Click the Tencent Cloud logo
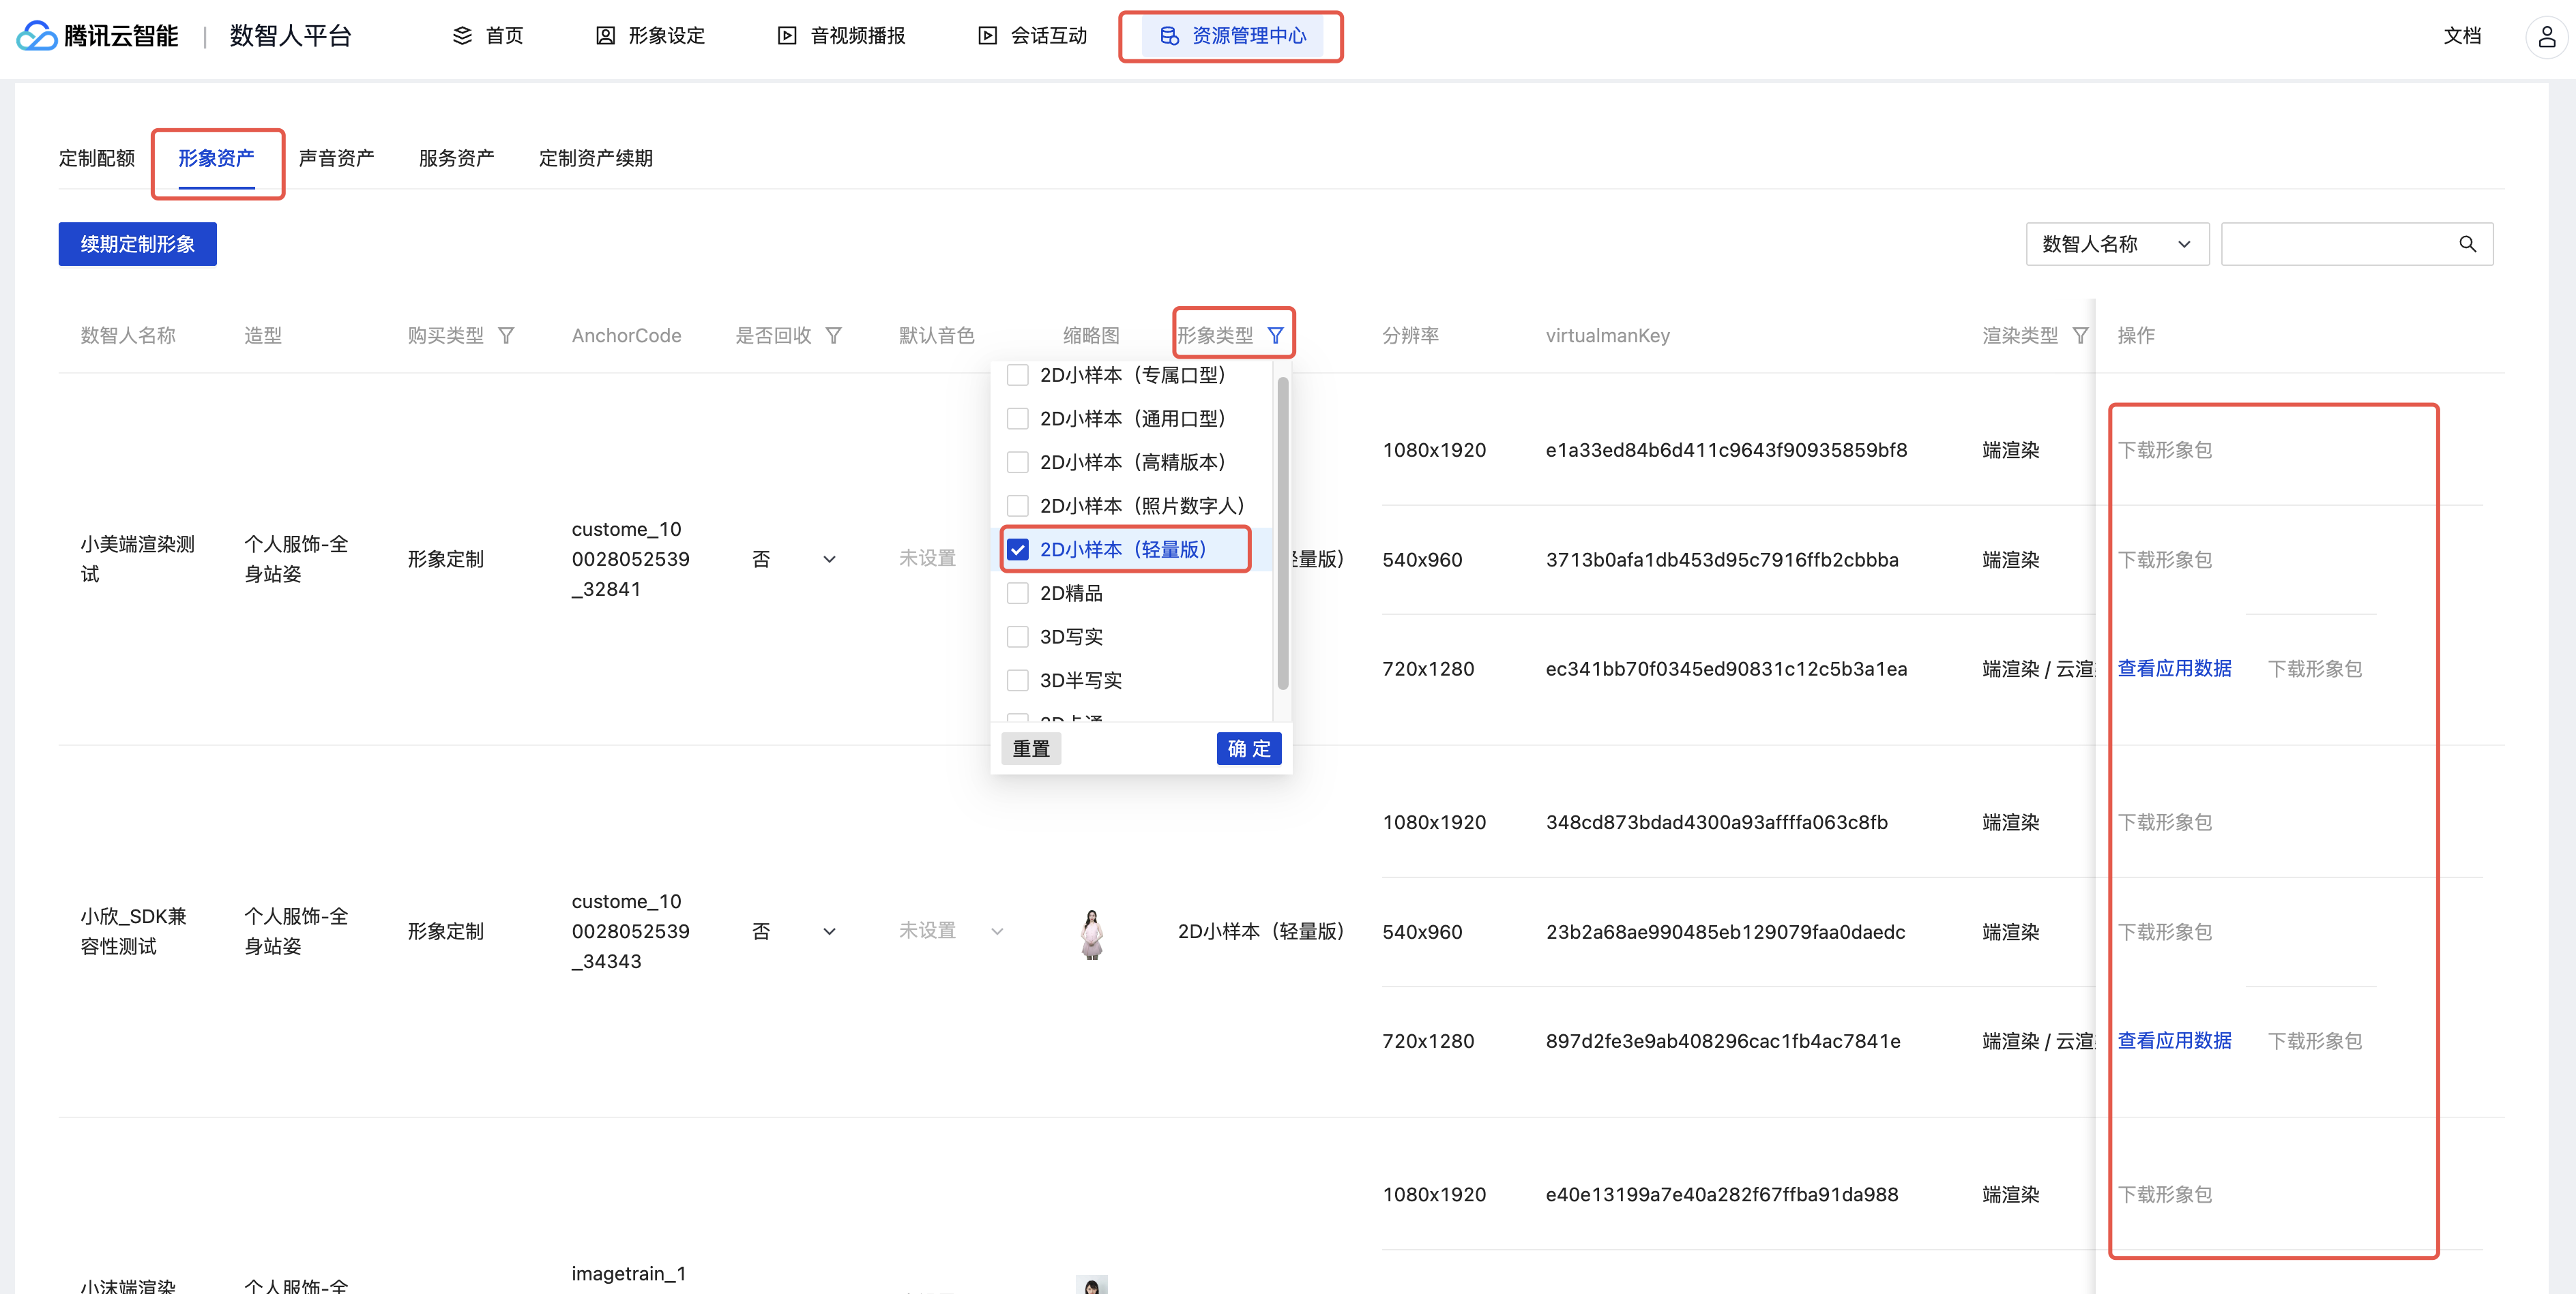The width and height of the screenshot is (2576, 1294). click(x=37, y=36)
